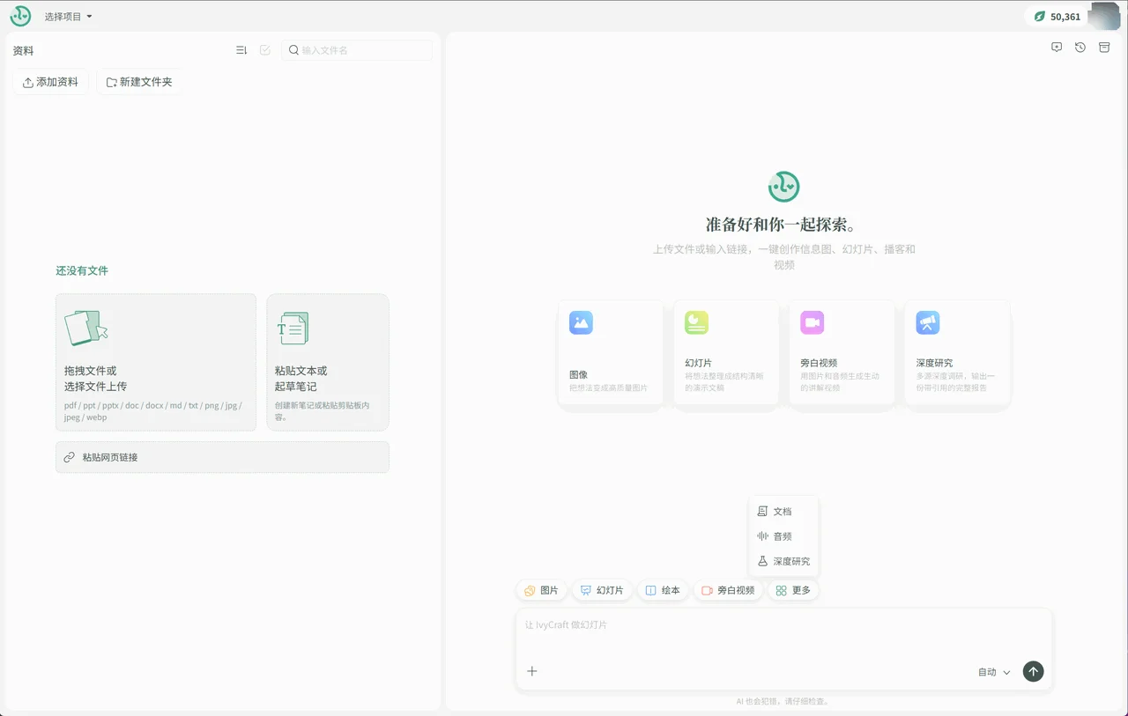Click the send arrow button

tap(1033, 671)
